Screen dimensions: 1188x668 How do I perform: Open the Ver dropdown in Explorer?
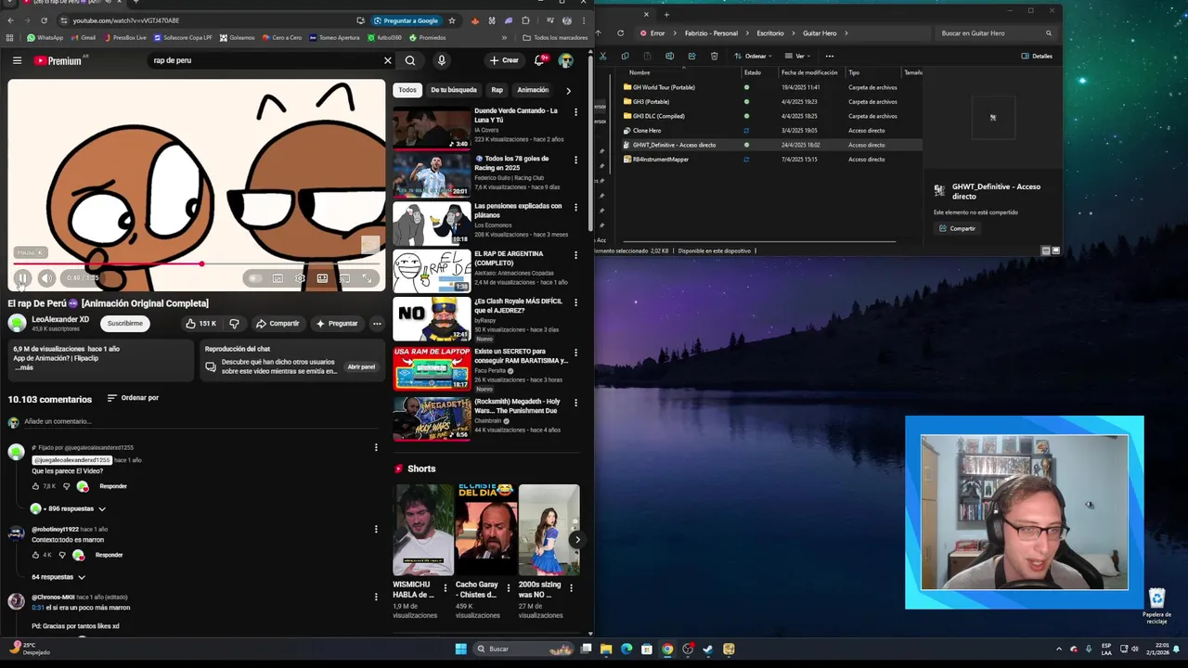[x=797, y=56]
